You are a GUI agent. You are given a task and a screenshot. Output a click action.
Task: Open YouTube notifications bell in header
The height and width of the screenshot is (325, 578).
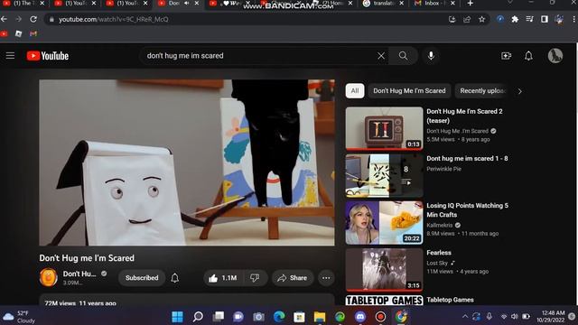tap(528, 56)
